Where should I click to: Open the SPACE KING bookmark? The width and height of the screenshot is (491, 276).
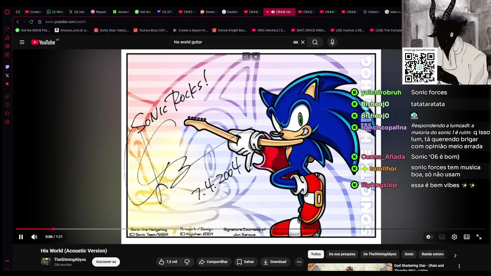(308, 30)
